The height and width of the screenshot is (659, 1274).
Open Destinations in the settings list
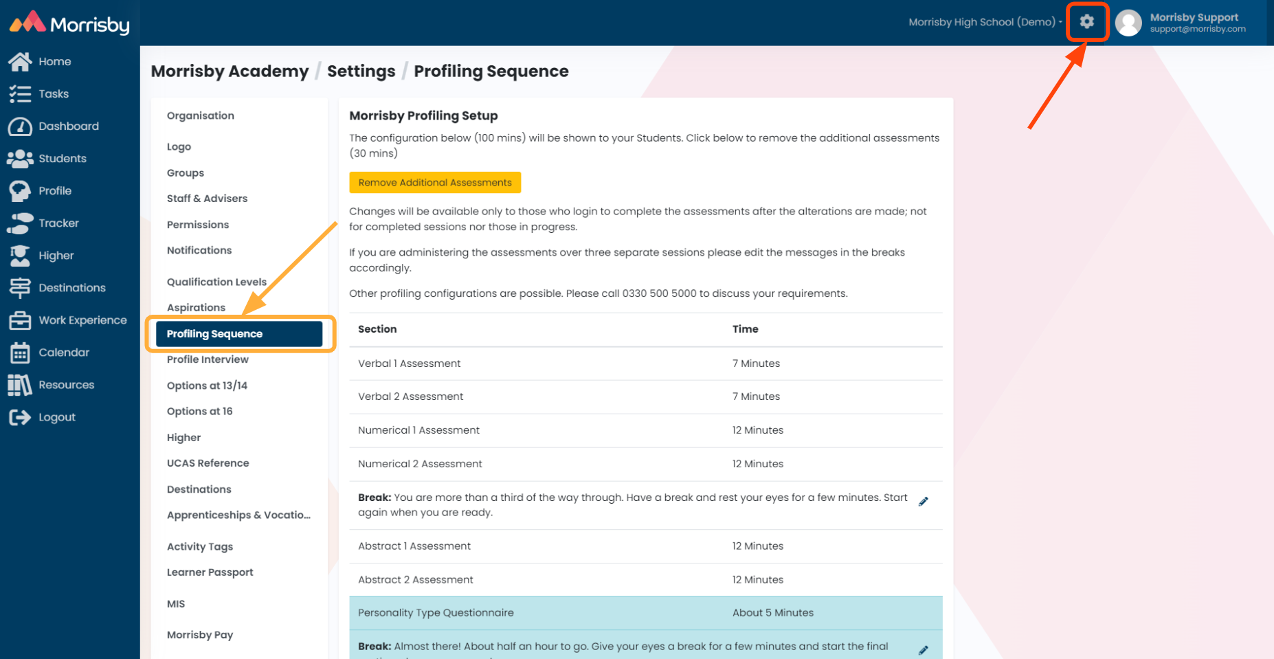[x=199, y=489]
